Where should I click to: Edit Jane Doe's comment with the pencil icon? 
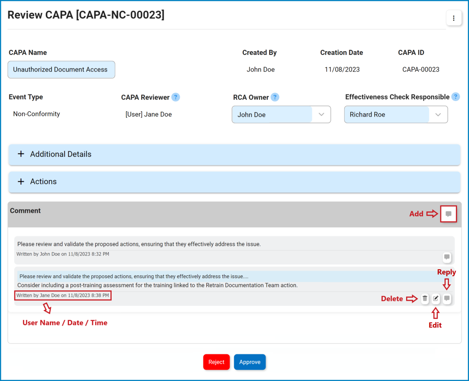pyautogui.click(x=436, y=298)
